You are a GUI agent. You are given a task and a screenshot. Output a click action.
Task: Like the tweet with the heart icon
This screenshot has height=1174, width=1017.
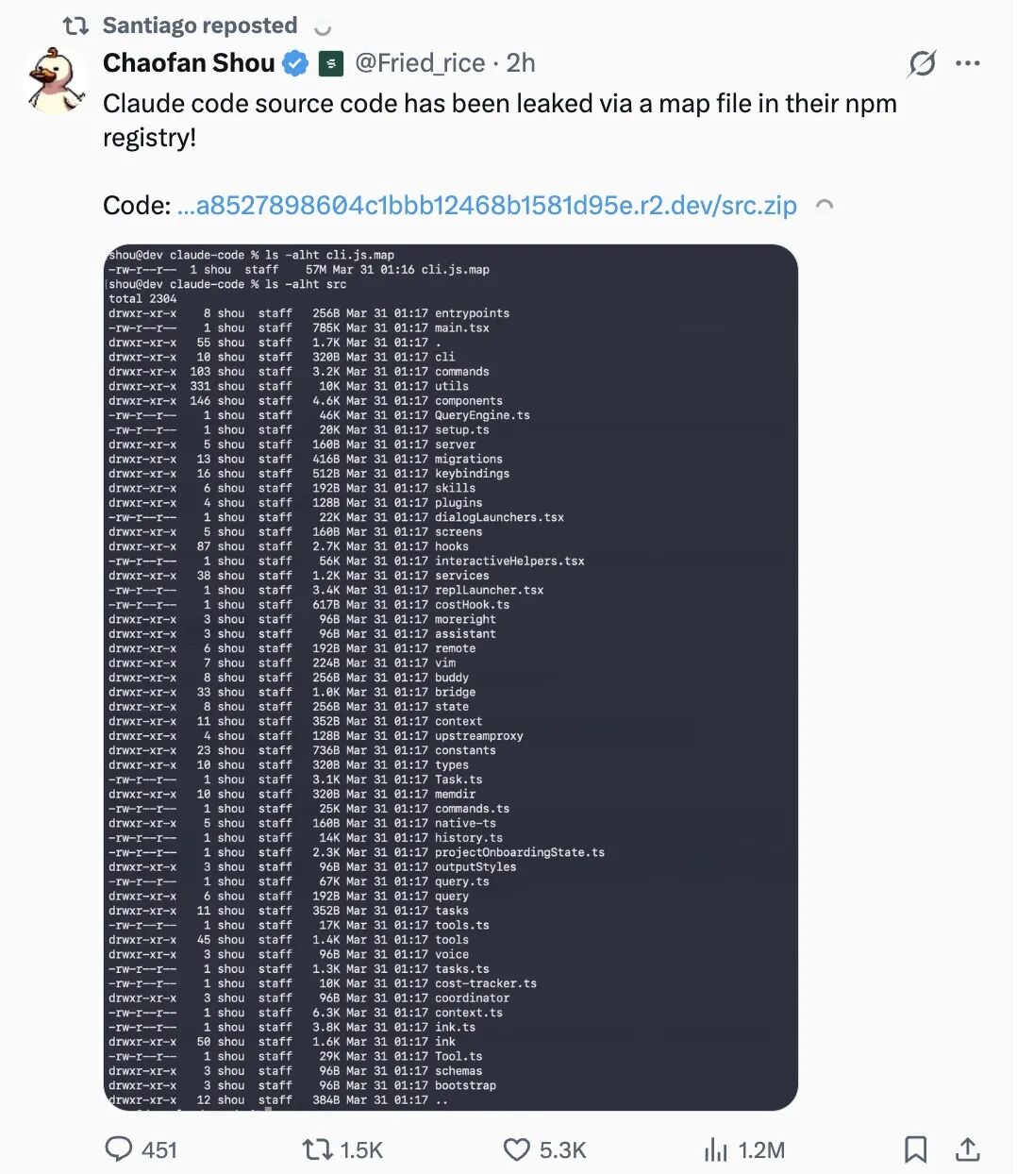516,1149
